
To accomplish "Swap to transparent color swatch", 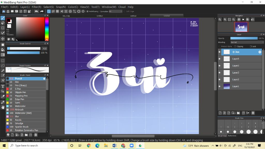I will [x=9, y=26].
